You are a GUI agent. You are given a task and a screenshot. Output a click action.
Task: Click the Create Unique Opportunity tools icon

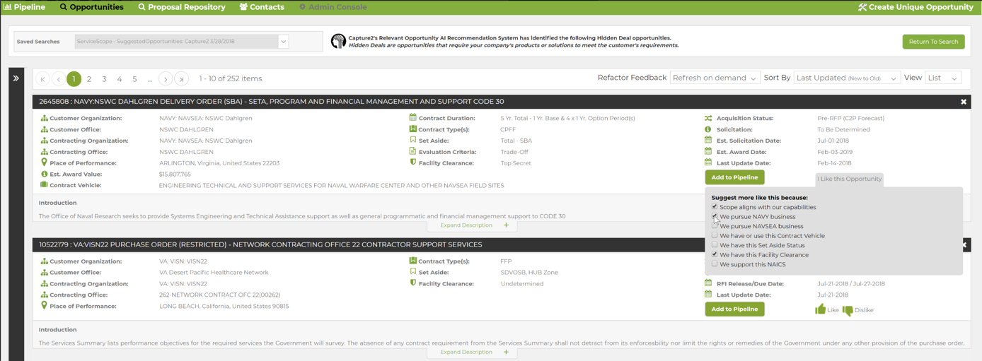(x=862, y=7)
